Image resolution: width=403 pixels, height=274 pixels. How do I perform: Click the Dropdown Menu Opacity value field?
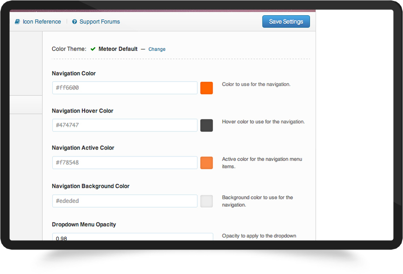coord(133,237)
